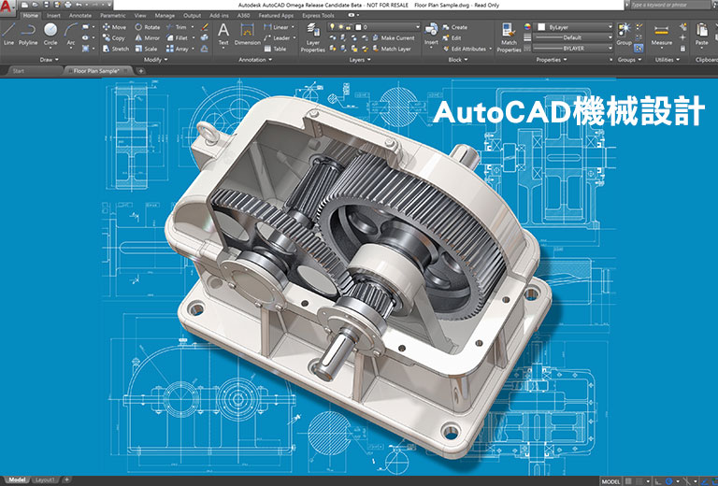Select the Dimension tool

[x=247, y=34]
